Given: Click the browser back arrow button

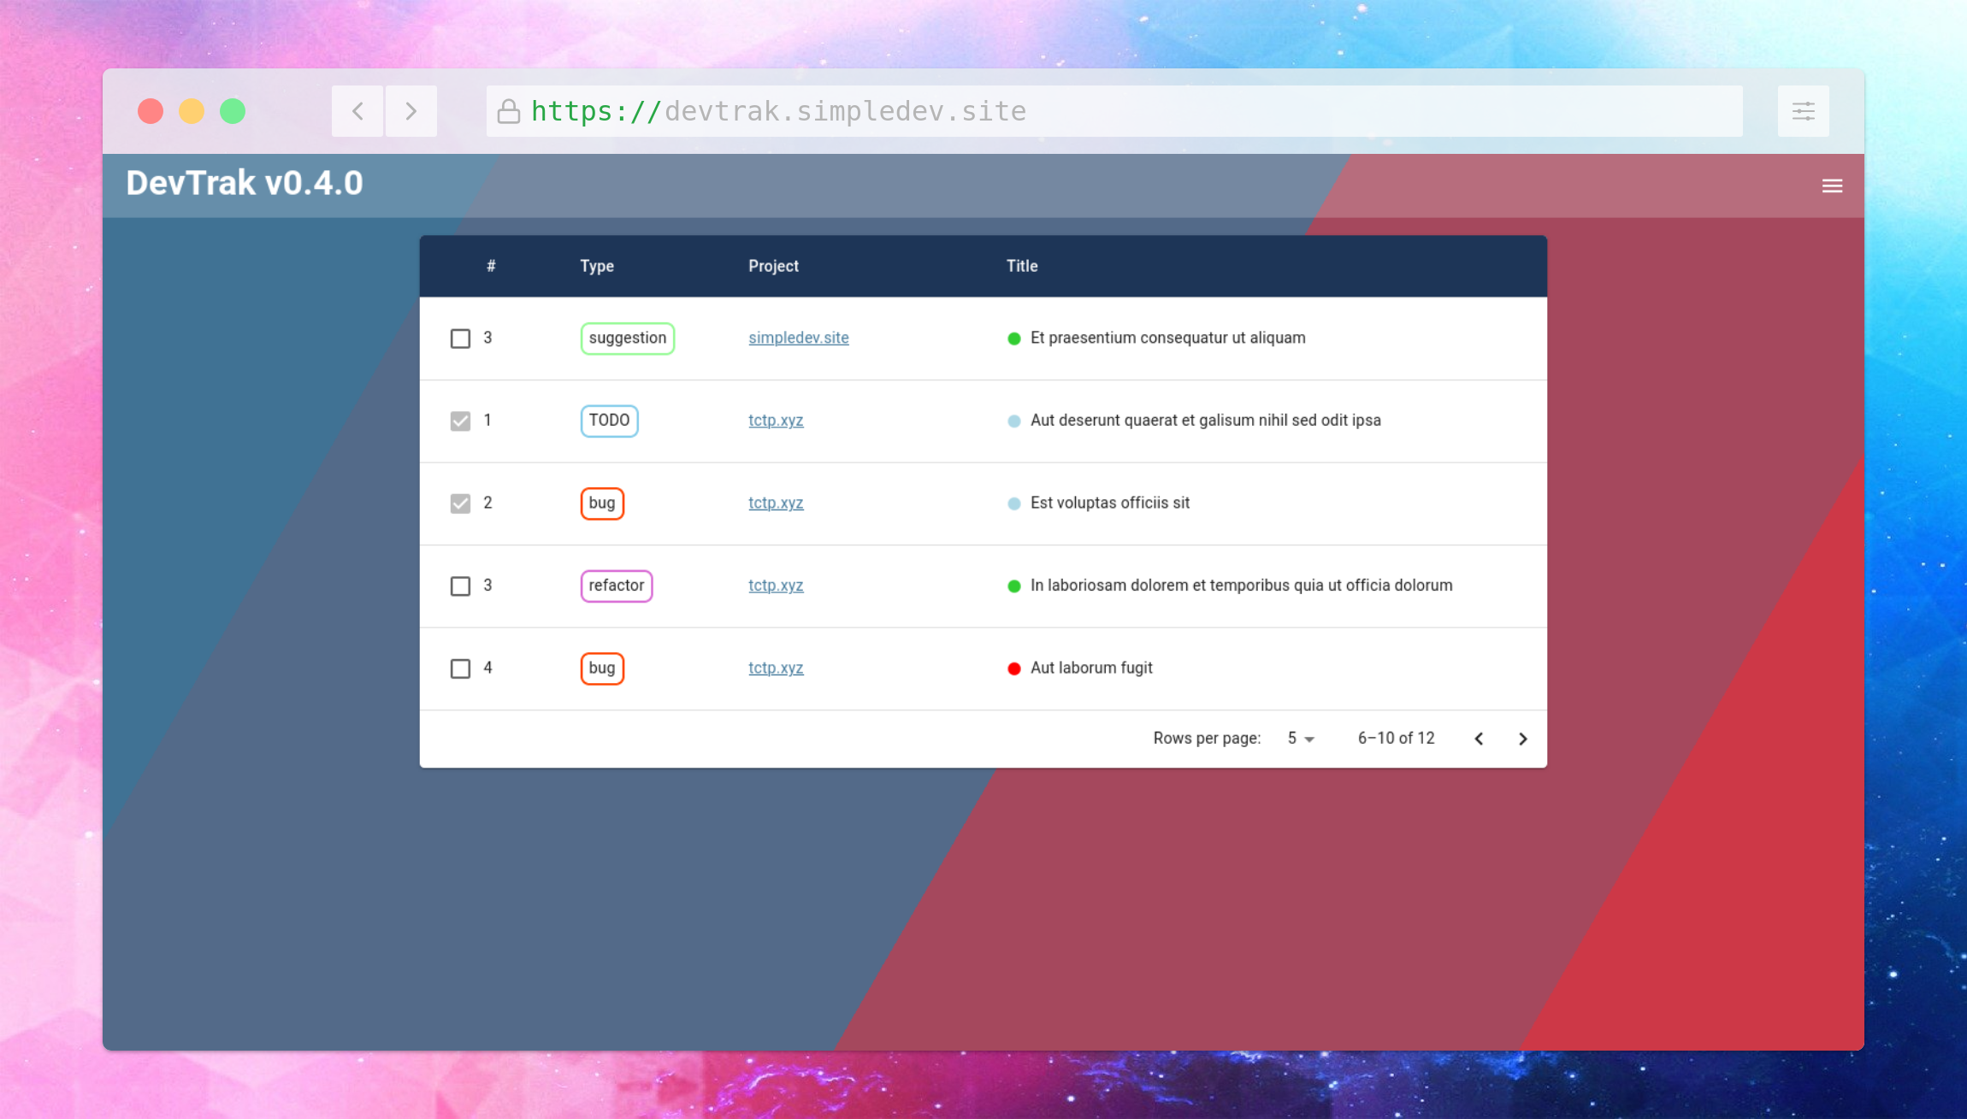Looking at the screenshot, I should click(x=357, y=111).
